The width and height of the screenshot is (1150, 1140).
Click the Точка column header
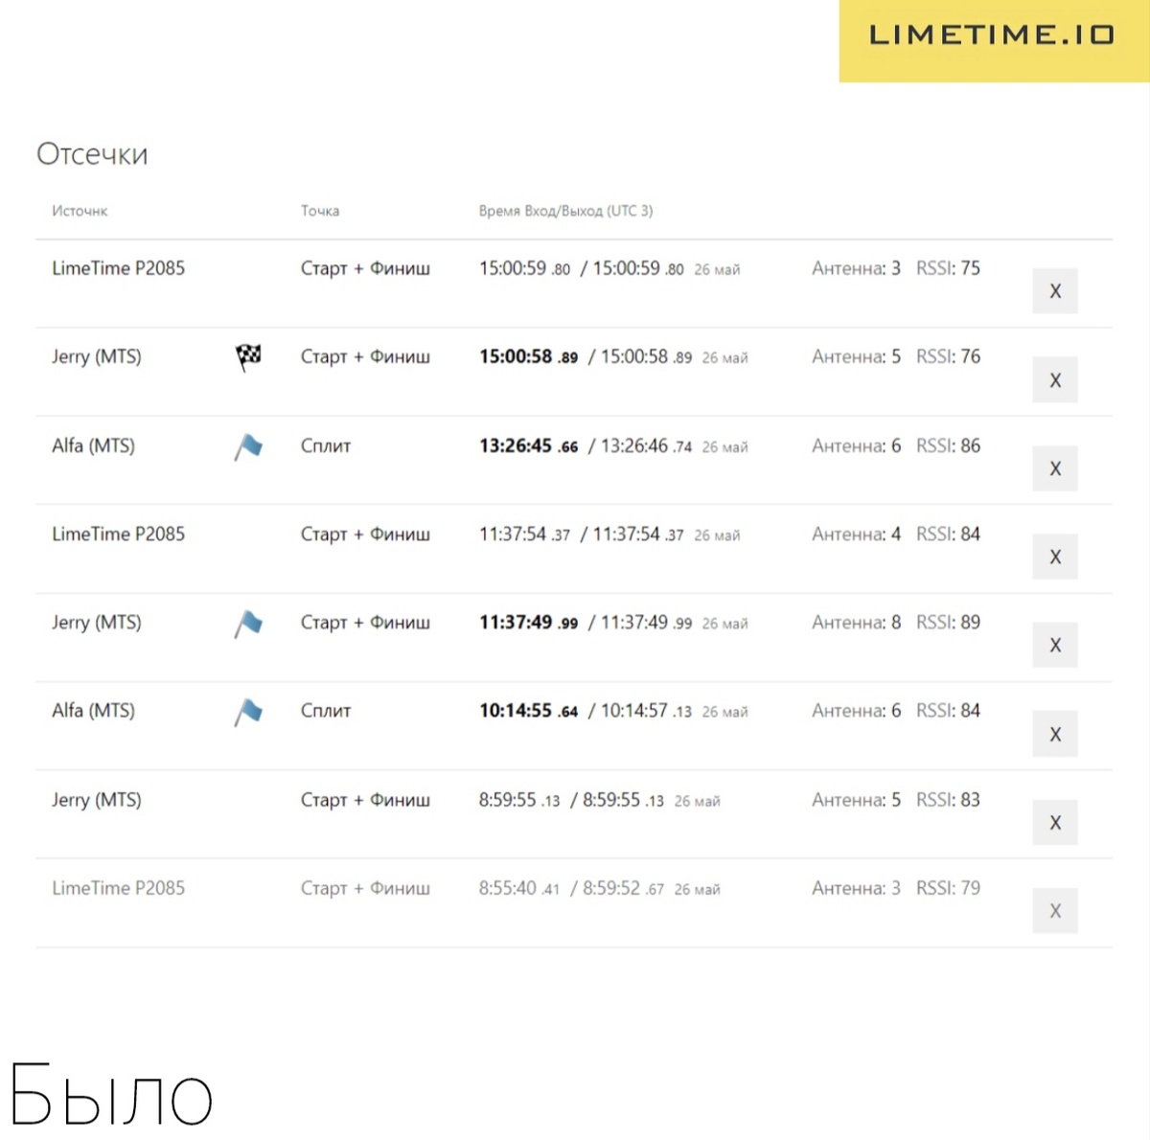pyautogui.click(x=320, y=211)
